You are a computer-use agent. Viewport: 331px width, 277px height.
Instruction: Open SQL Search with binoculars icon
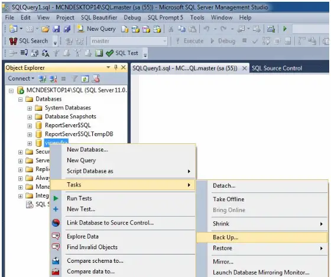(29, 41)
